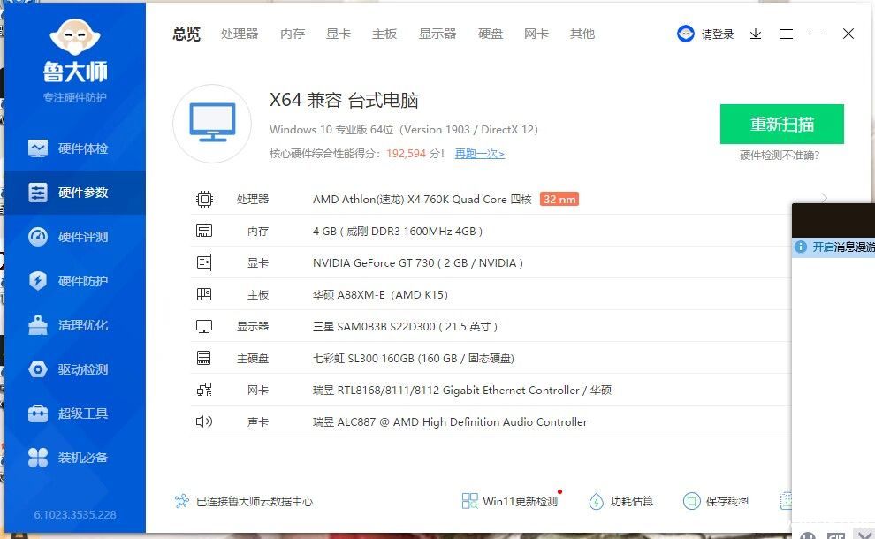Viewport: 875px width, 539px height.
Task: Switch to the 处理器 processor tab
Action: point(240,34)
